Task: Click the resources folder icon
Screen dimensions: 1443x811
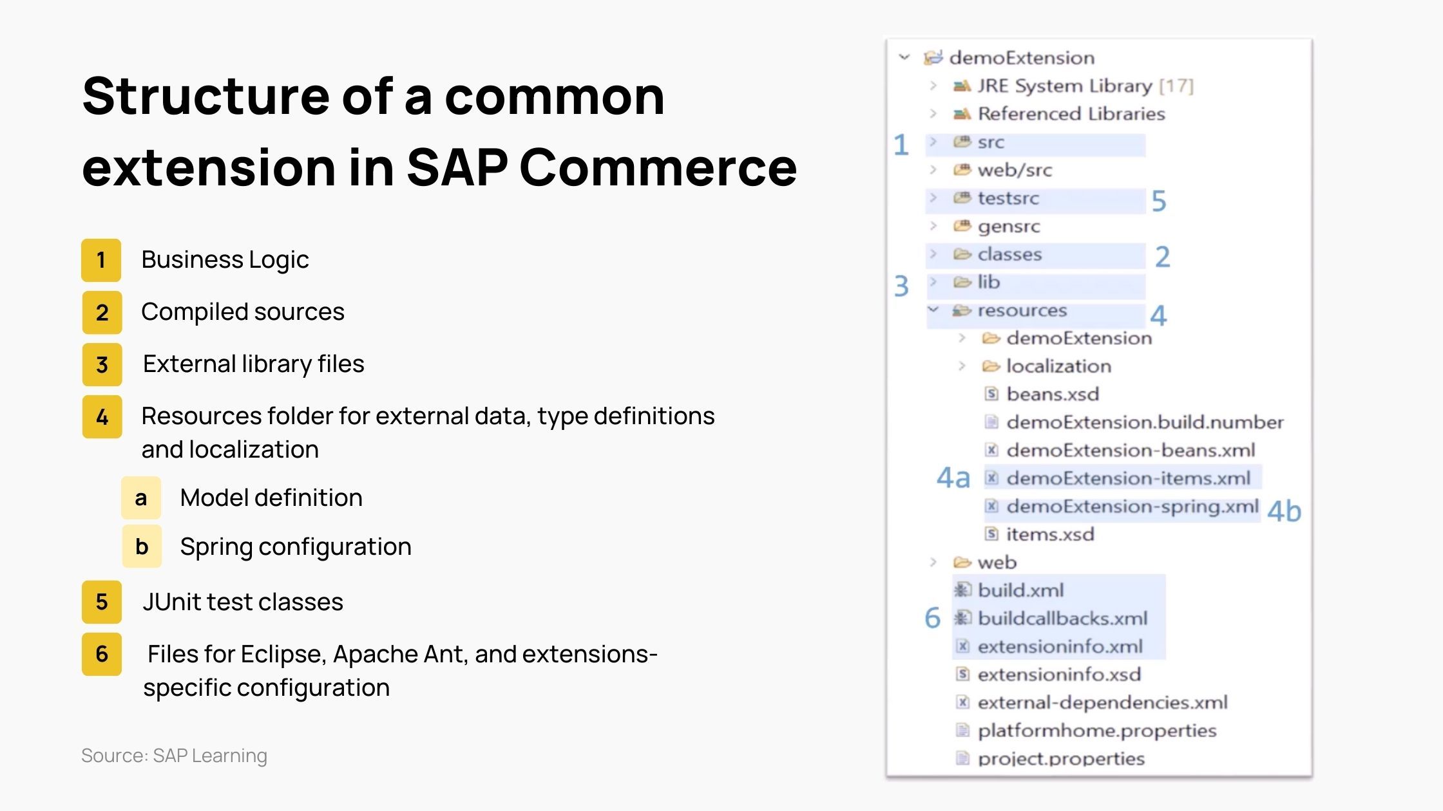Action: (x=962, y=310)
